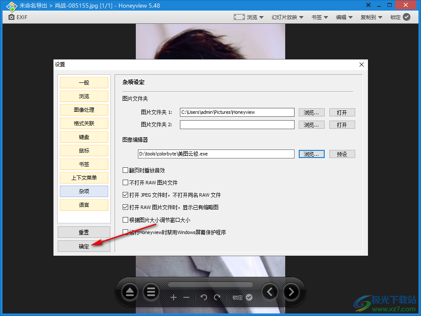Image resolution: width=421 pixels, height=316 pixels.
Task: Select the 杂项 settings tab
Action: point(84,191)
